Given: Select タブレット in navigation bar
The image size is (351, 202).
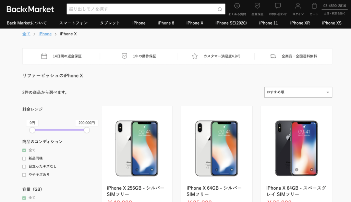Looking at the screenshot, I should pos(110,23).
